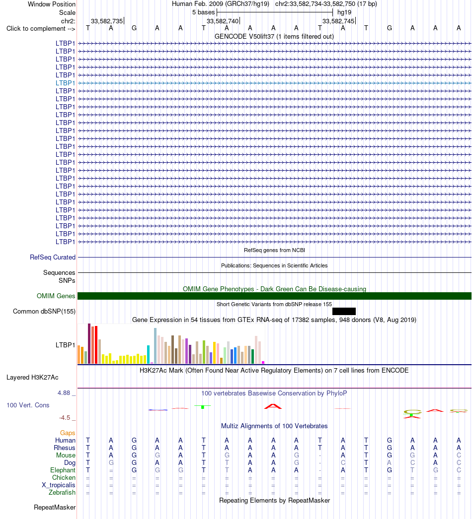Click the Layered H3K27Ac track label
This screenshot has width=472, height=519.
32,377
